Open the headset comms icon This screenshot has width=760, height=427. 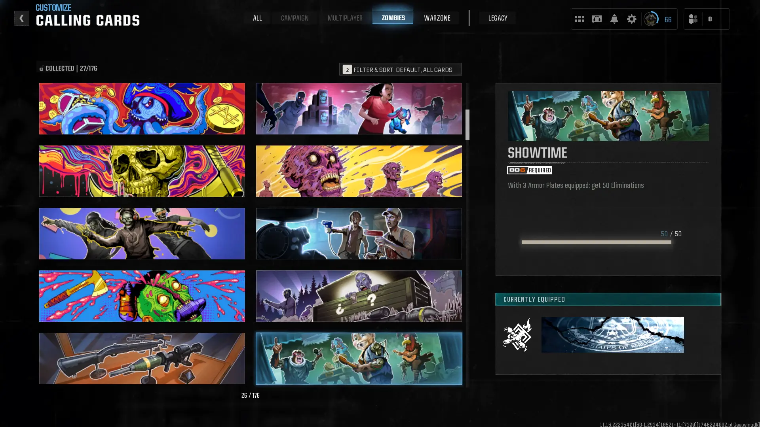coord(597,19)
